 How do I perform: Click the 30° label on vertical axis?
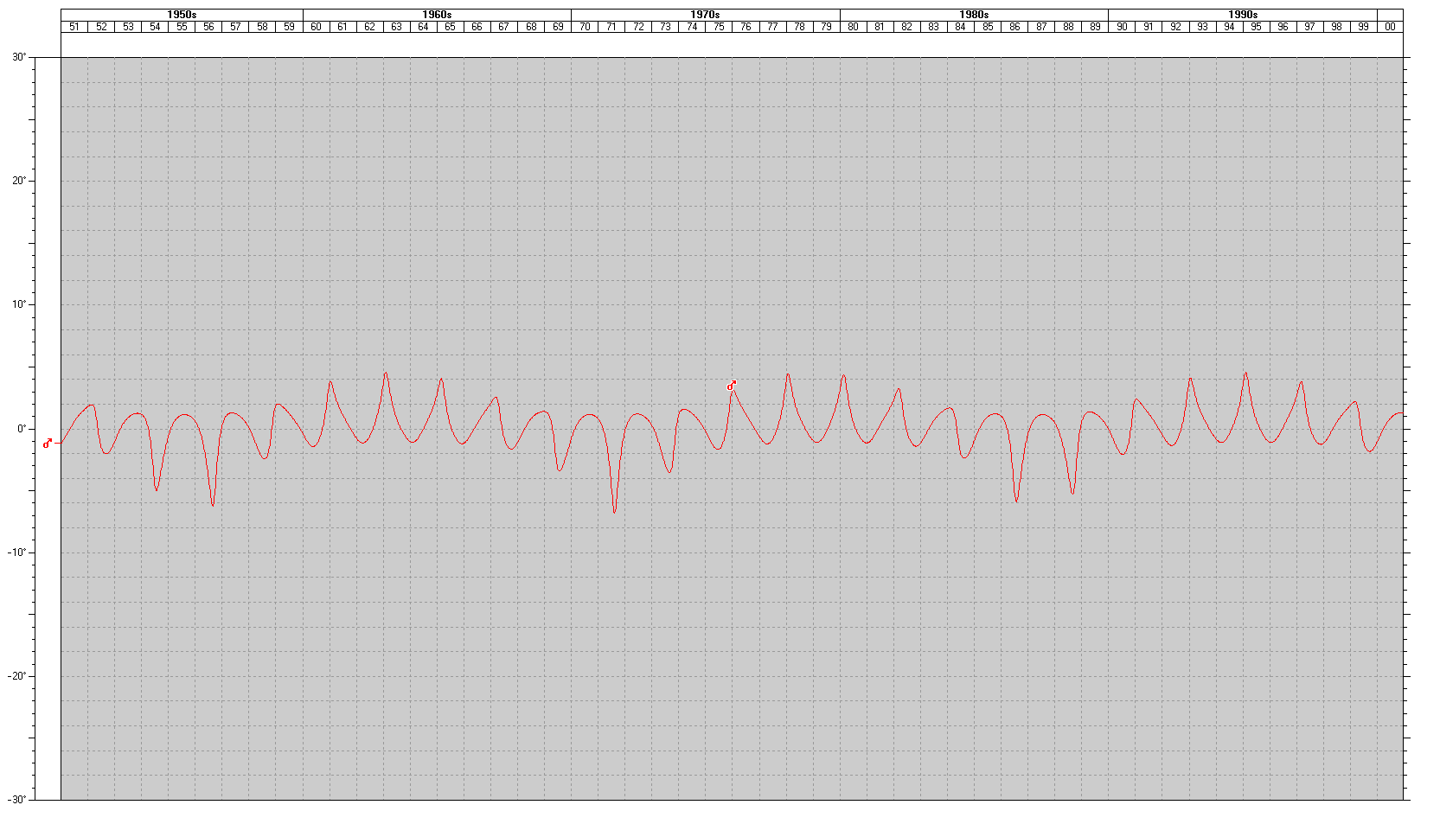[x=18, y=57]
